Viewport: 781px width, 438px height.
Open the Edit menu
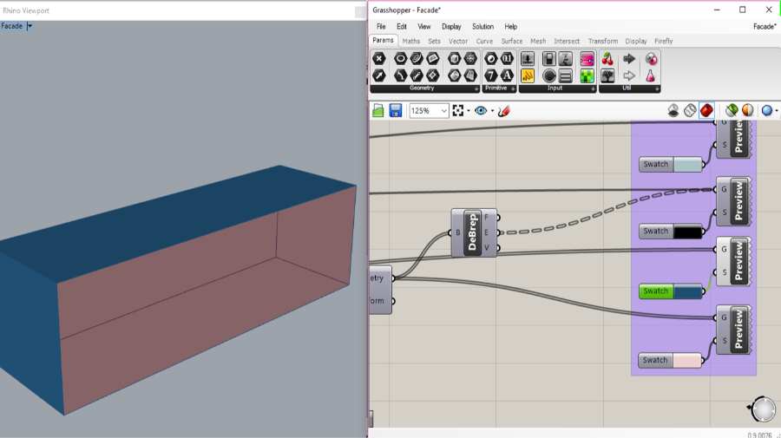click(x=402, y=26)
